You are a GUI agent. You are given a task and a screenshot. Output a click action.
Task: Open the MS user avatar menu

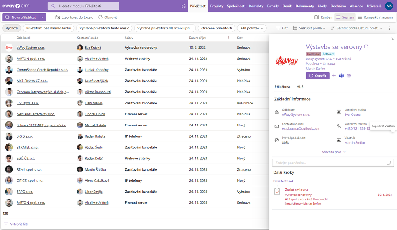click(x=389, y=6)
